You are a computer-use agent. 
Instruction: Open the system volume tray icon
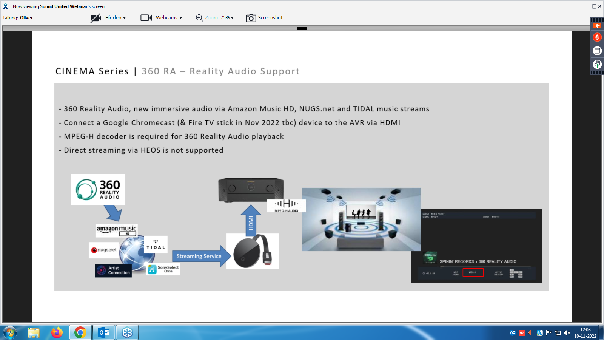pyautogui.click(x=567, y=333)
